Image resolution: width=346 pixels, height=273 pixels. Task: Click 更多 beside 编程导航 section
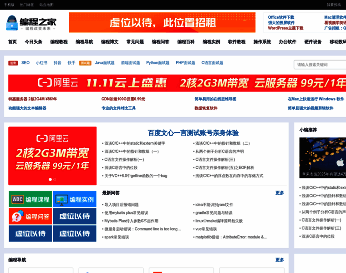pos(280,260)
